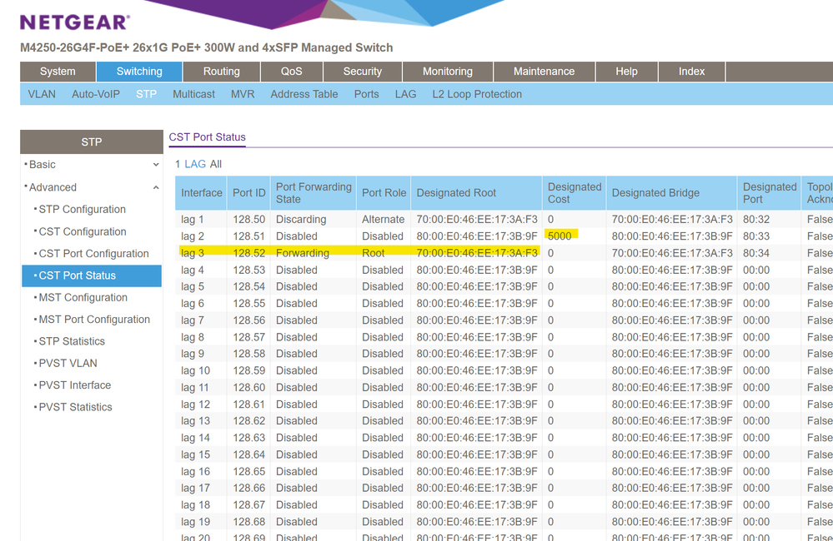The width and height of the screenshot is (833, 541).
Task: Show All interfaces filter link
Action: point(216,165)
